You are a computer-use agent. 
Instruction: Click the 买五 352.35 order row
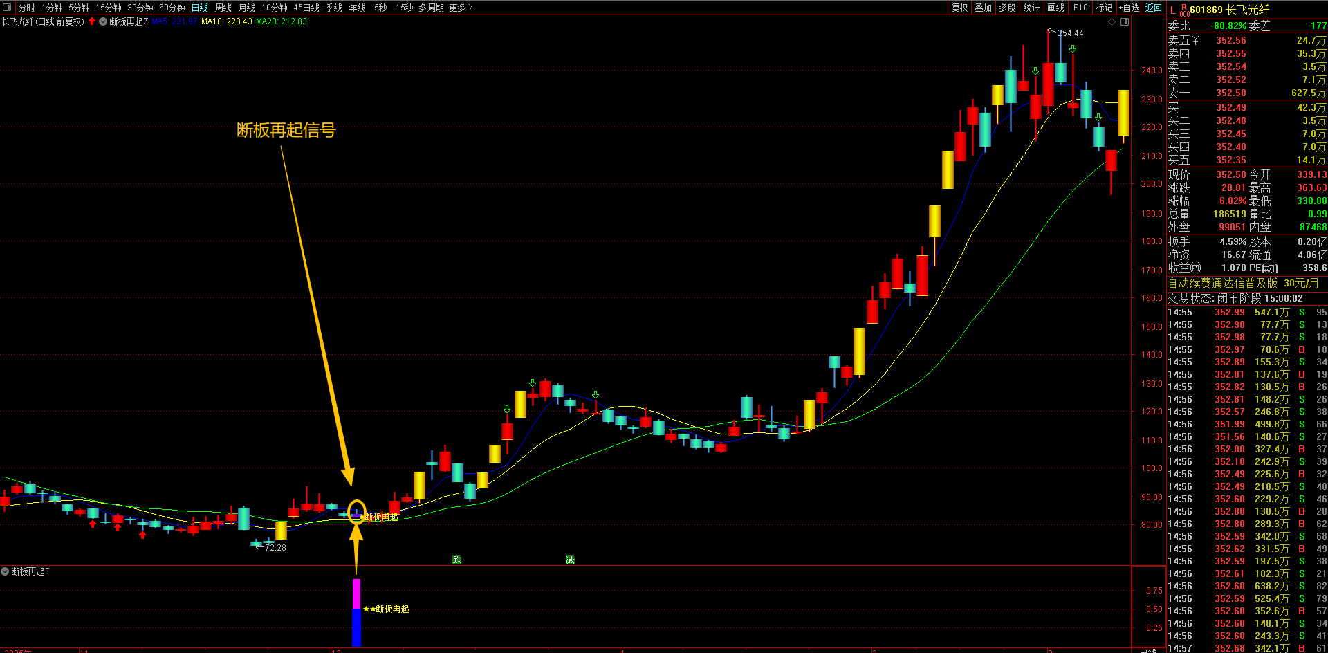pos(1247,160)
